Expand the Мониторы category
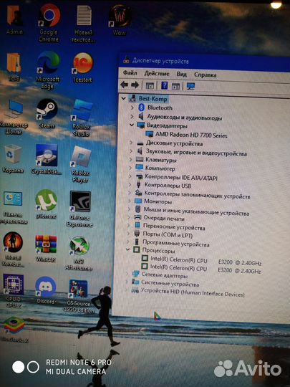290x387 pixels. [130, 201]
